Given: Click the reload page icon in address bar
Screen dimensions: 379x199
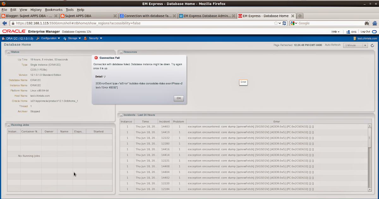Looking at the screenshot, I should 284,23.
